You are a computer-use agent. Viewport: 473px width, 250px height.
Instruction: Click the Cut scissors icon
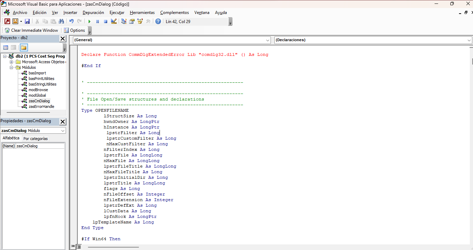pos(37,21)
